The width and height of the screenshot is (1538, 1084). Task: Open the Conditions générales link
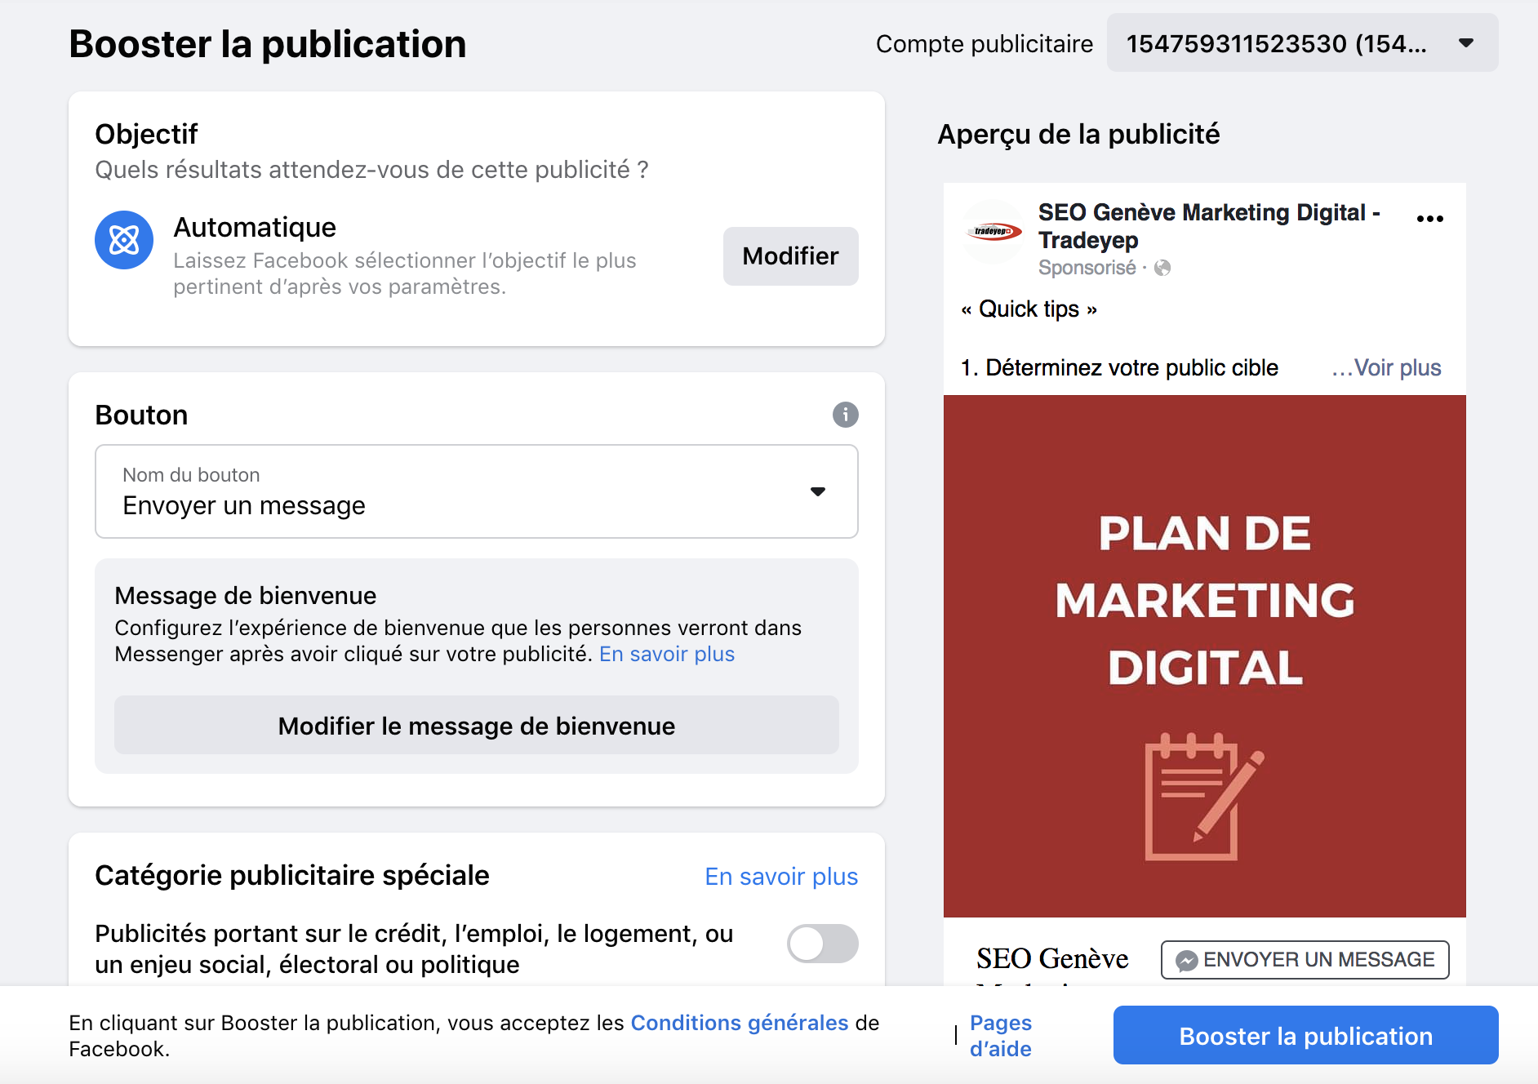pyautogui.click(x=740, y=1023)
